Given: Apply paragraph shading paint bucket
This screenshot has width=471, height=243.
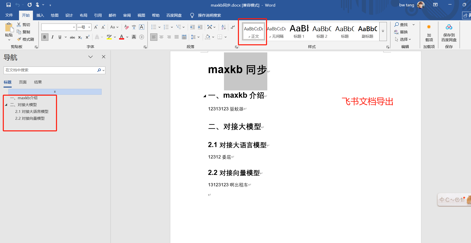Looking at the screenshot, I should pos(208,37).
